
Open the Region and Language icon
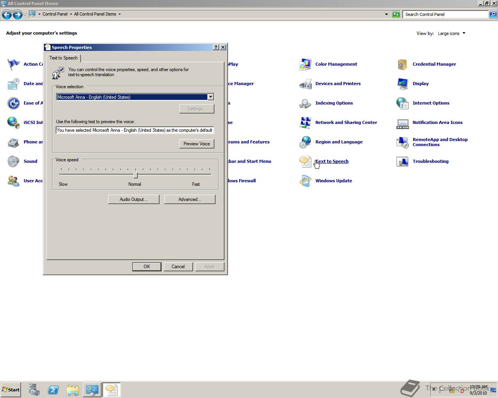pyautogui.click(x=305, y=142)
